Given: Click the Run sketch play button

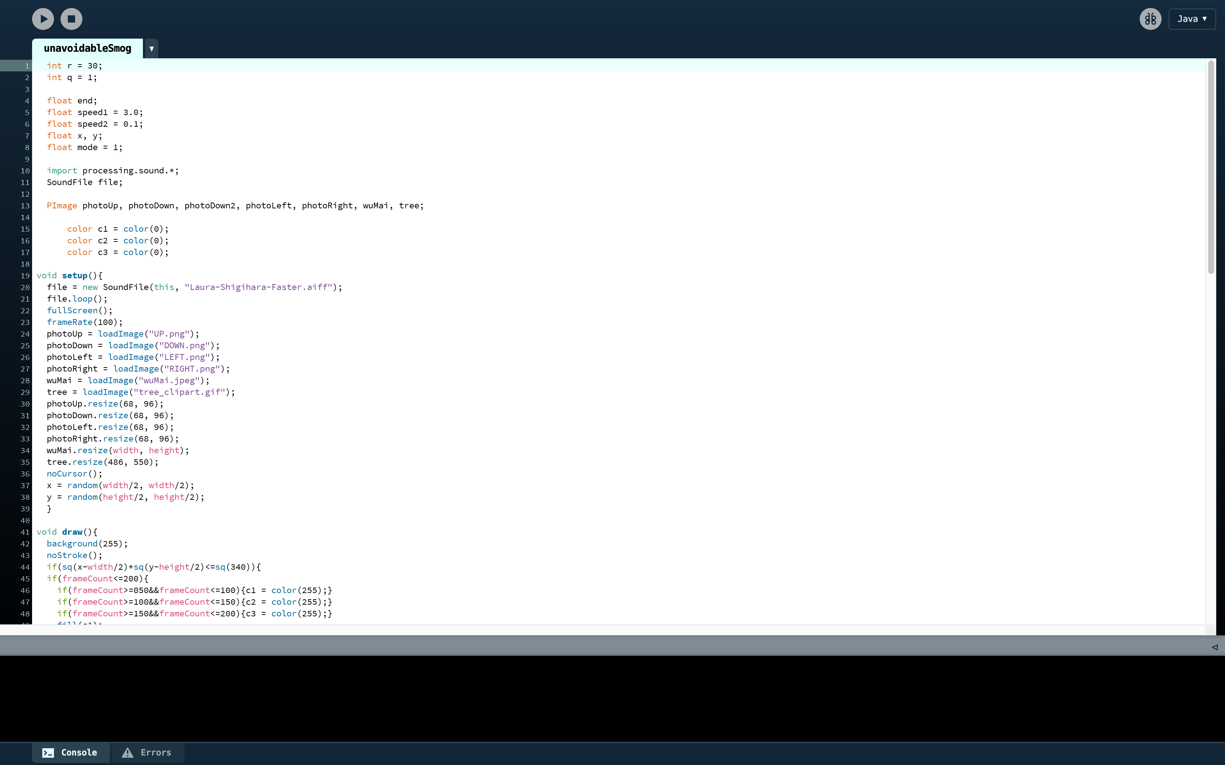Looking at the screenshot, I should [43, 19].
